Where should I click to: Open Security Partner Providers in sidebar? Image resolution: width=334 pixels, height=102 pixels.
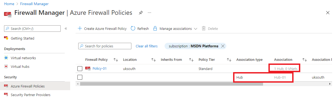(30, 95)
